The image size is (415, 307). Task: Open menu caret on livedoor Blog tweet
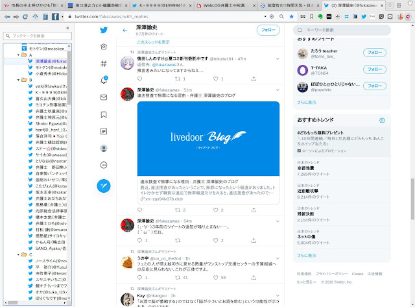pyautogui.click(x=278, y=90)
